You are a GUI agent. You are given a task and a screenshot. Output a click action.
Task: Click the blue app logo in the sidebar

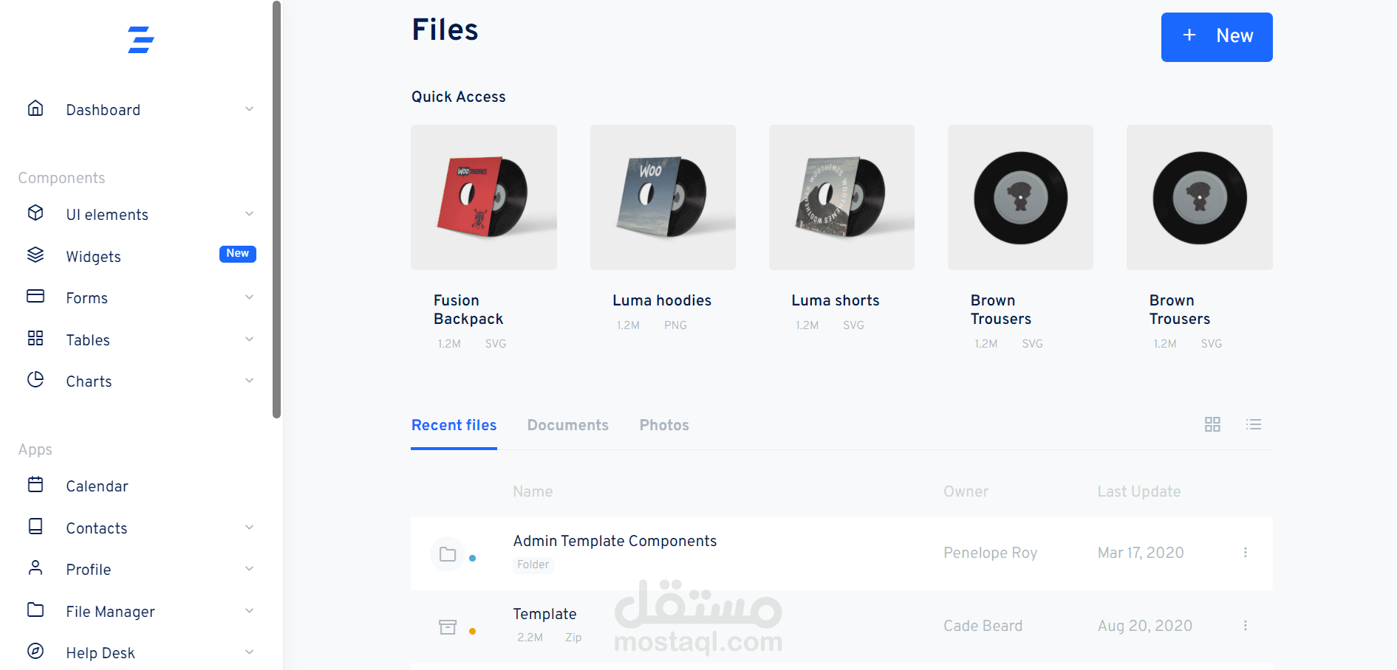(140, 40)
